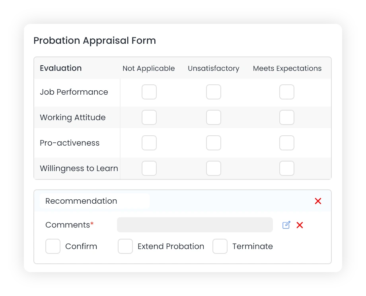Enable the Confirm checkbox
The height and width of the screenshot is (296, 366).
click(53, 246)
